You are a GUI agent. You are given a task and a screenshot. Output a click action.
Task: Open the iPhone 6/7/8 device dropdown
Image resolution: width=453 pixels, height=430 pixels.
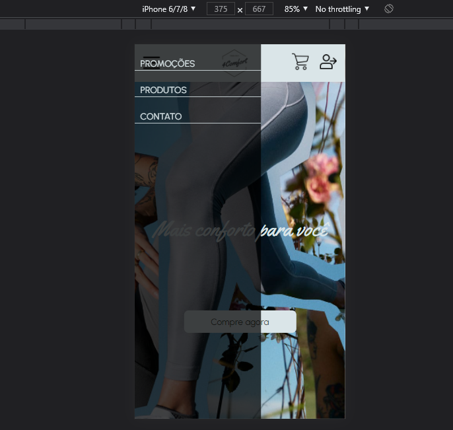point(169,9)
